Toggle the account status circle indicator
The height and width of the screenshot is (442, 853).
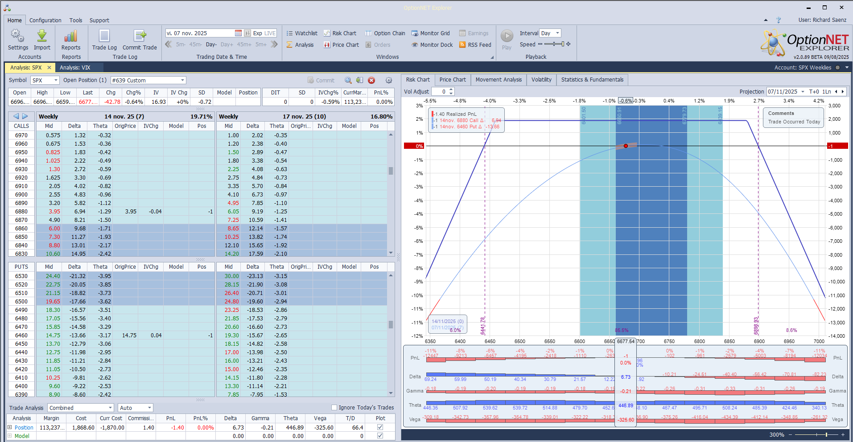[837, 68]
